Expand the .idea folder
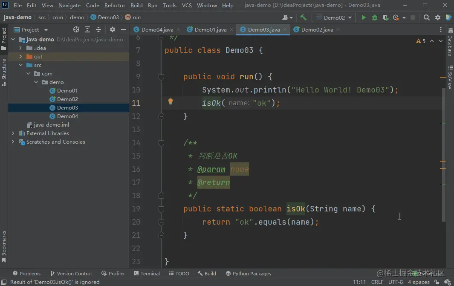The image size is (454, 286). pos(20,48)
